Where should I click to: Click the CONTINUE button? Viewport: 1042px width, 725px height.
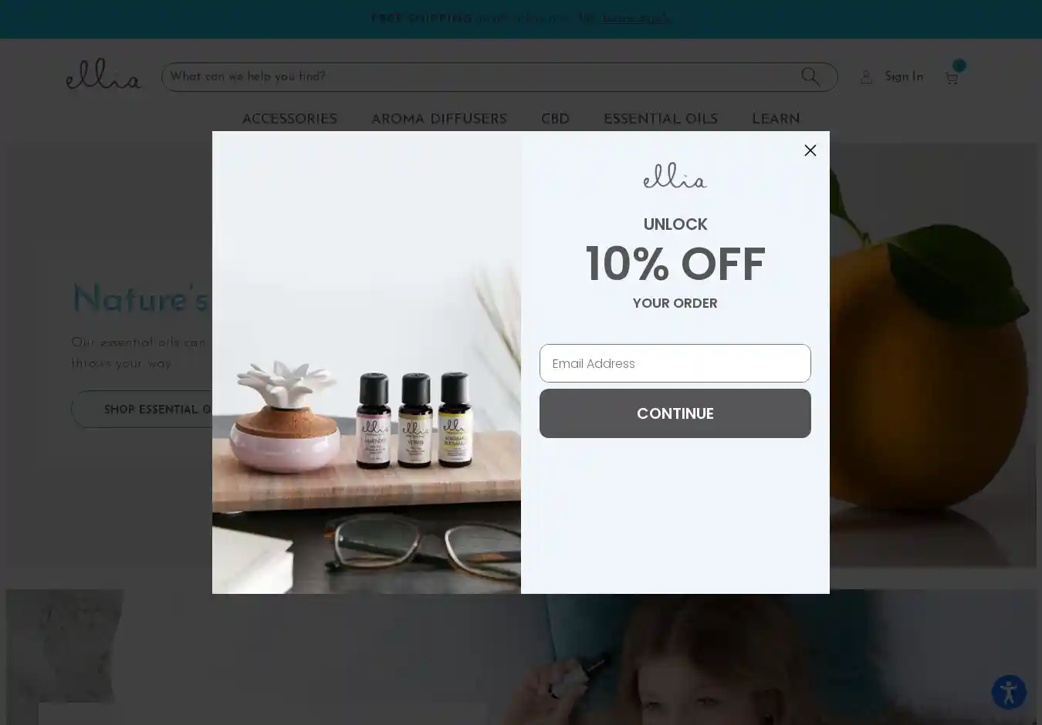pos(675,413)
